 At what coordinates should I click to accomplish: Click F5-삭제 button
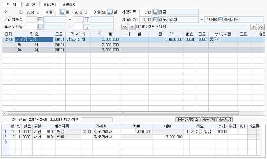click(209, 120)
